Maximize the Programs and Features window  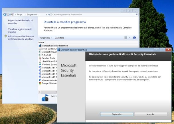click(x=130, y=11)
